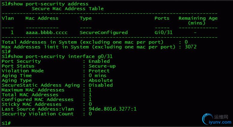Click the Port Security 'Enabled' value
This screenshot has height=127, width=233.
tap(99, 61)
